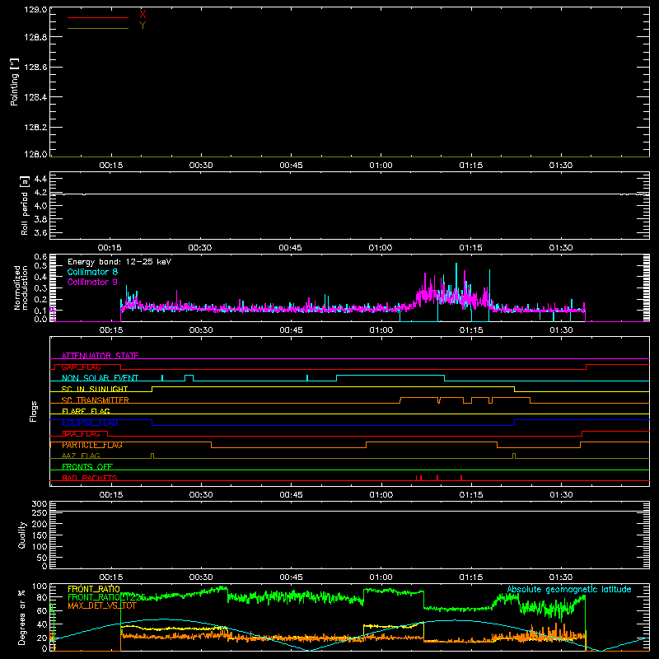The image size is (659, 659).
Task: Click the 128.4 tick on Pointing axis
Action: pyautogui.click(x=35, y=97)
